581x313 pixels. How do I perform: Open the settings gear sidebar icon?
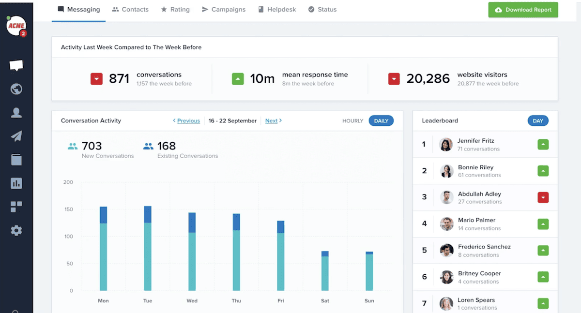click(16, 230)
